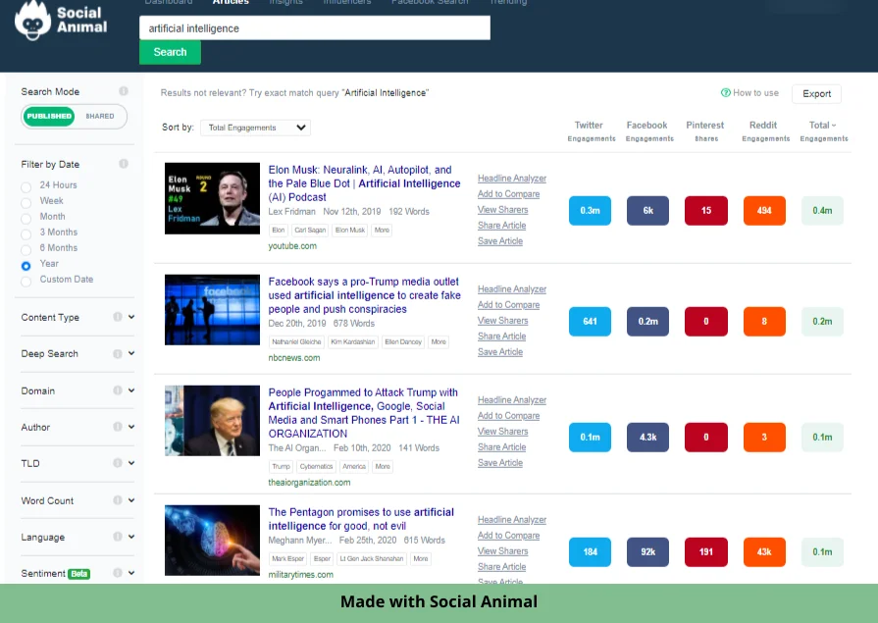Viewport: 878px width, 623px height.
Task: Sort by Total engagements column header
Action: 823,131
